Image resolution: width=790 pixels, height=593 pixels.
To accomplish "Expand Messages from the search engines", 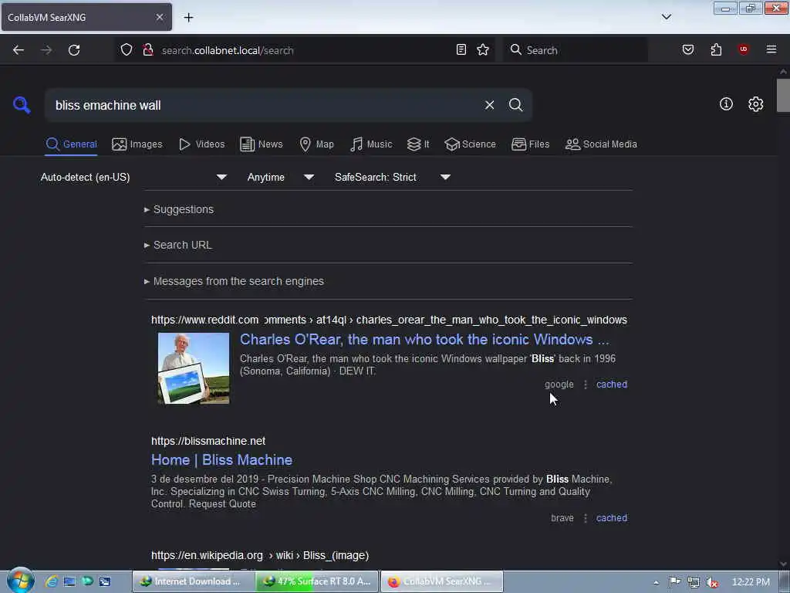I will [235, 281].
